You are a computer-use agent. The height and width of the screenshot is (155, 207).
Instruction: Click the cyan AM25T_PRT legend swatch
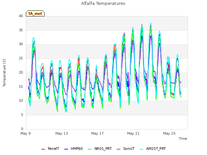coord(141,149)
